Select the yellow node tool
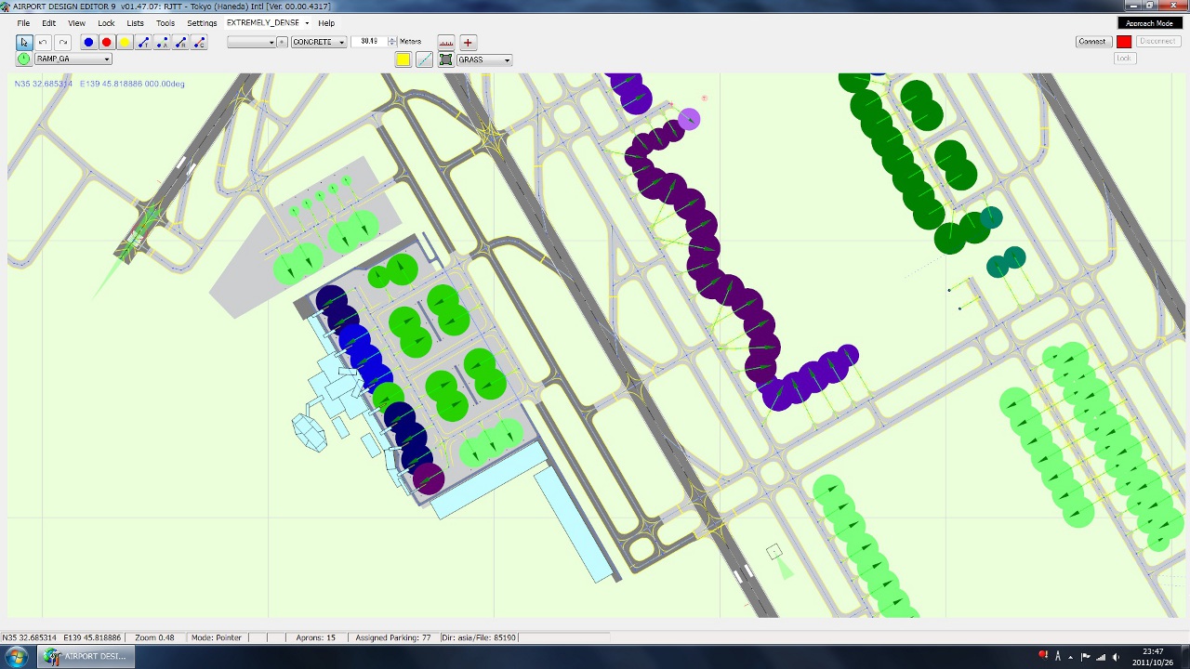Viewport: 1190px width, 669px height. pyautogui.click(x=125, y=42)
